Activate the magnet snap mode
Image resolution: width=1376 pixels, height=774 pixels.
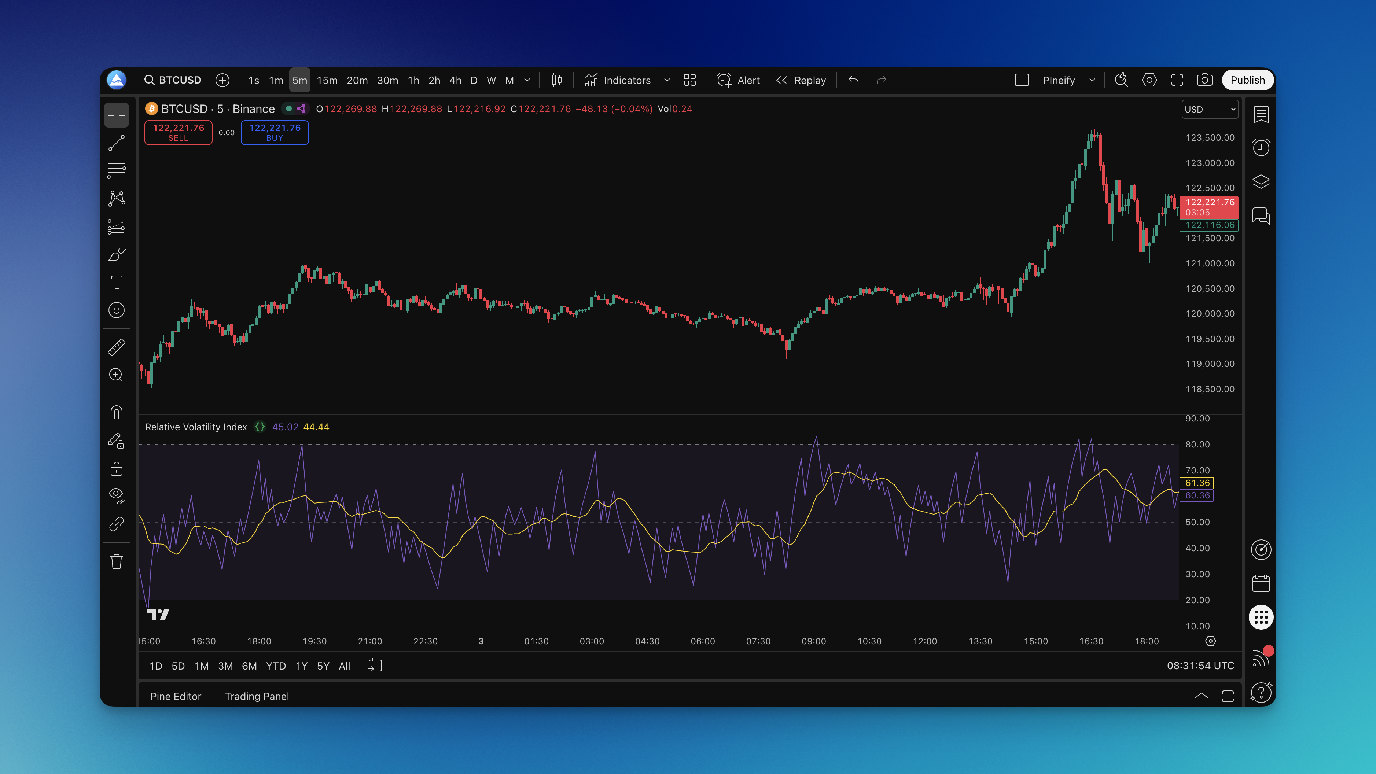click(x=117, y=412)
